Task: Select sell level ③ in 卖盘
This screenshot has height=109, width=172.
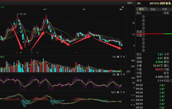Action: 143,24
